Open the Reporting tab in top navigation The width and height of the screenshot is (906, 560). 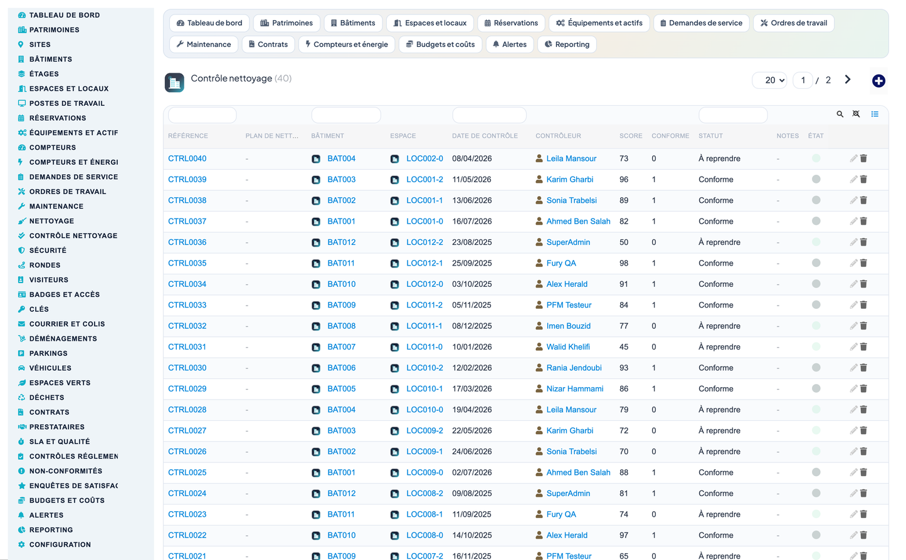(567, 44)
